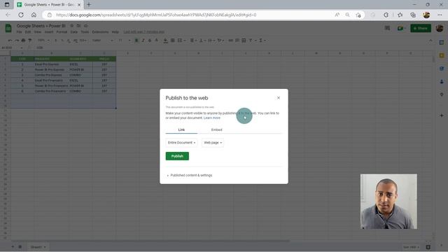
Task: Open the font size dropdown
Action: click(x=125, y=41)
